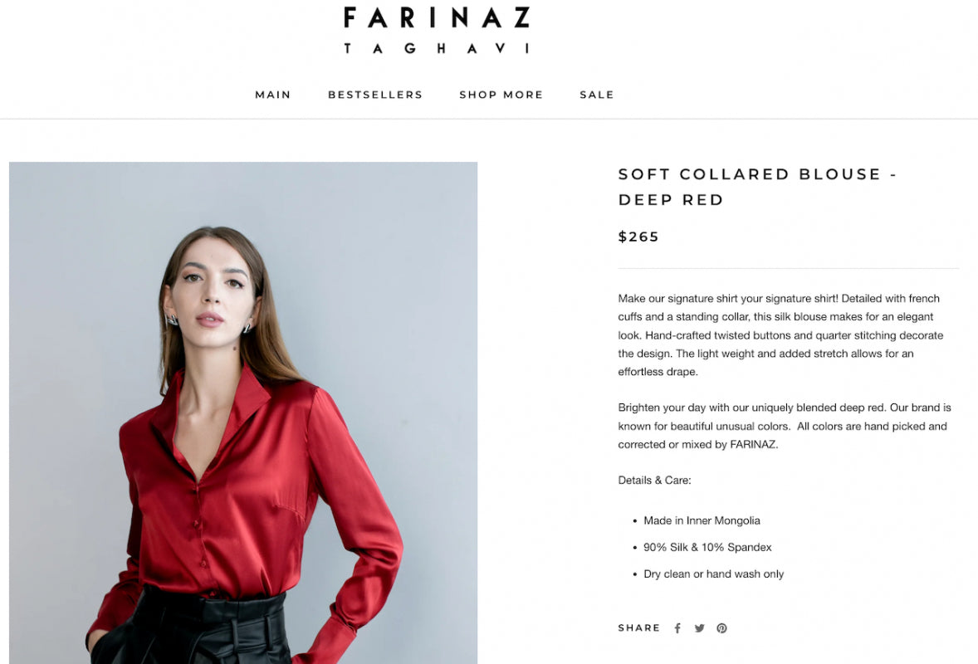Viewport: 978px width, 664px height.
Task: Click the FARINAZ logo wordmark
Action: [437, 17]
